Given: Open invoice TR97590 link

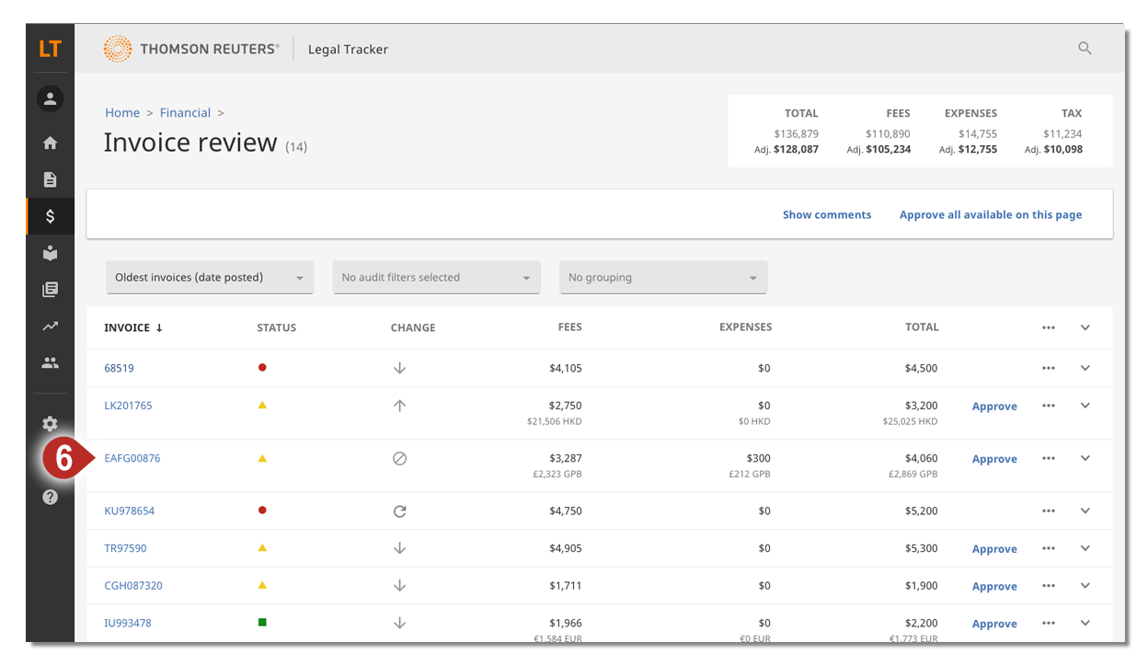Looking at the screenshot, I should (x=125, y=548).
